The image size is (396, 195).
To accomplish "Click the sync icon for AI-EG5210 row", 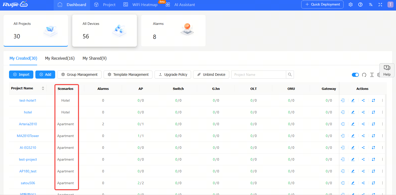I will [373, 148].
